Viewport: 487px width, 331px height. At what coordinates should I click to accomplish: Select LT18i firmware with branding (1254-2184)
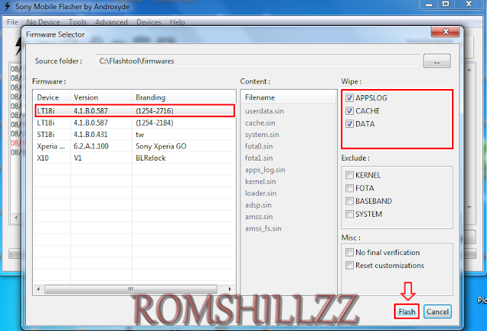[x=135, y=123]
